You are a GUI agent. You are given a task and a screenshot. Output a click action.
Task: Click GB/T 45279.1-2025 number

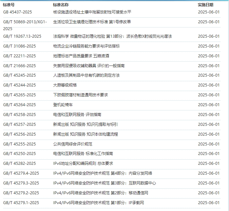[x=21, y=203]
